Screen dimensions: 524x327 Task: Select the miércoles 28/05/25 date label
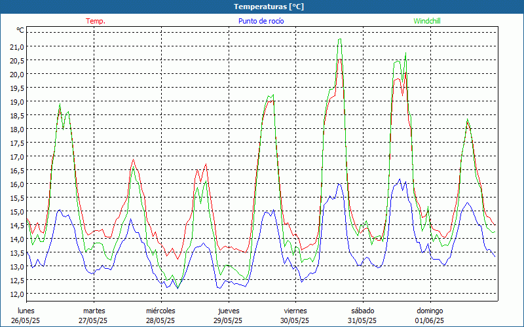point(160,315)
